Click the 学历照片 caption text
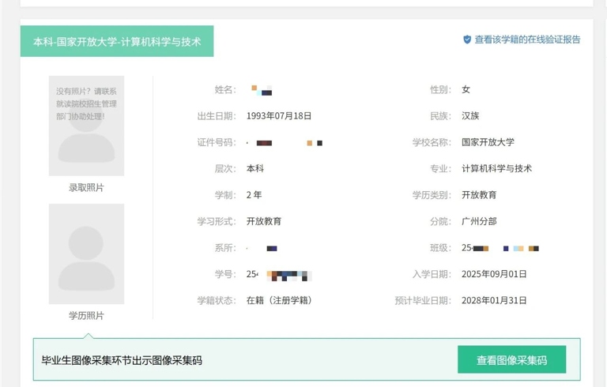 point(86,316)
